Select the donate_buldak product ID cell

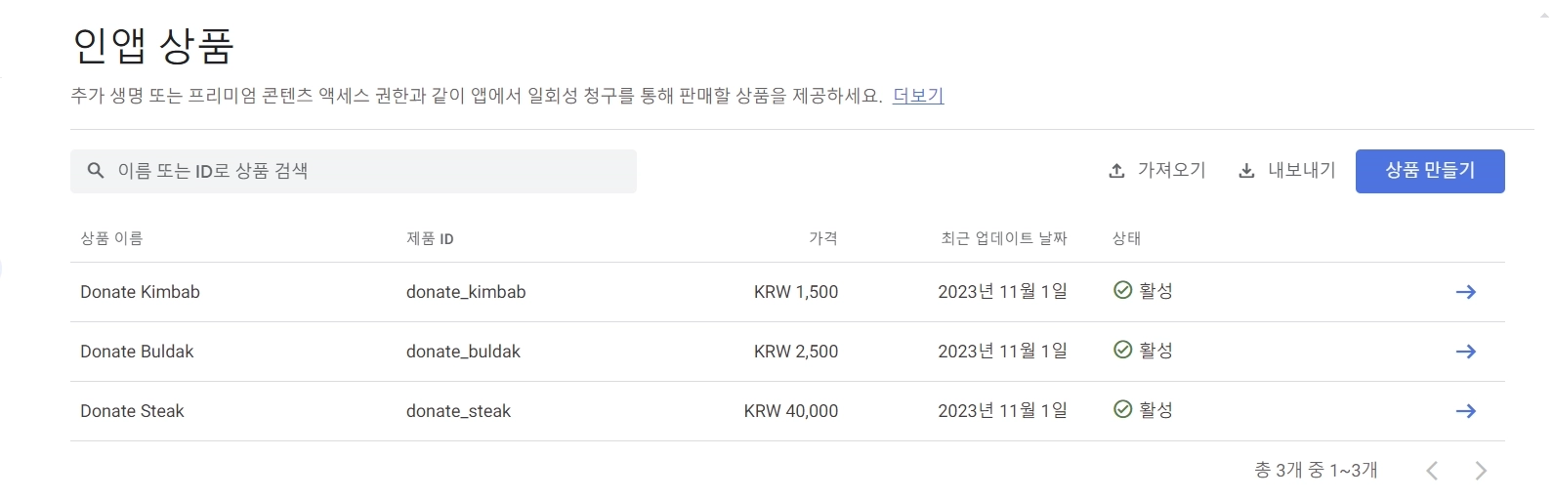[x=463, y=352]
